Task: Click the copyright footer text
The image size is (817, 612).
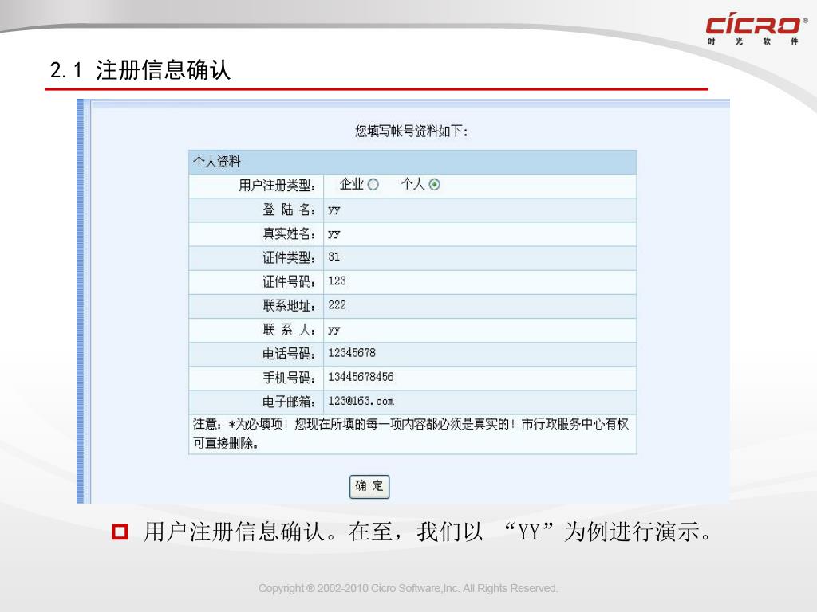Action: (408, 589)
